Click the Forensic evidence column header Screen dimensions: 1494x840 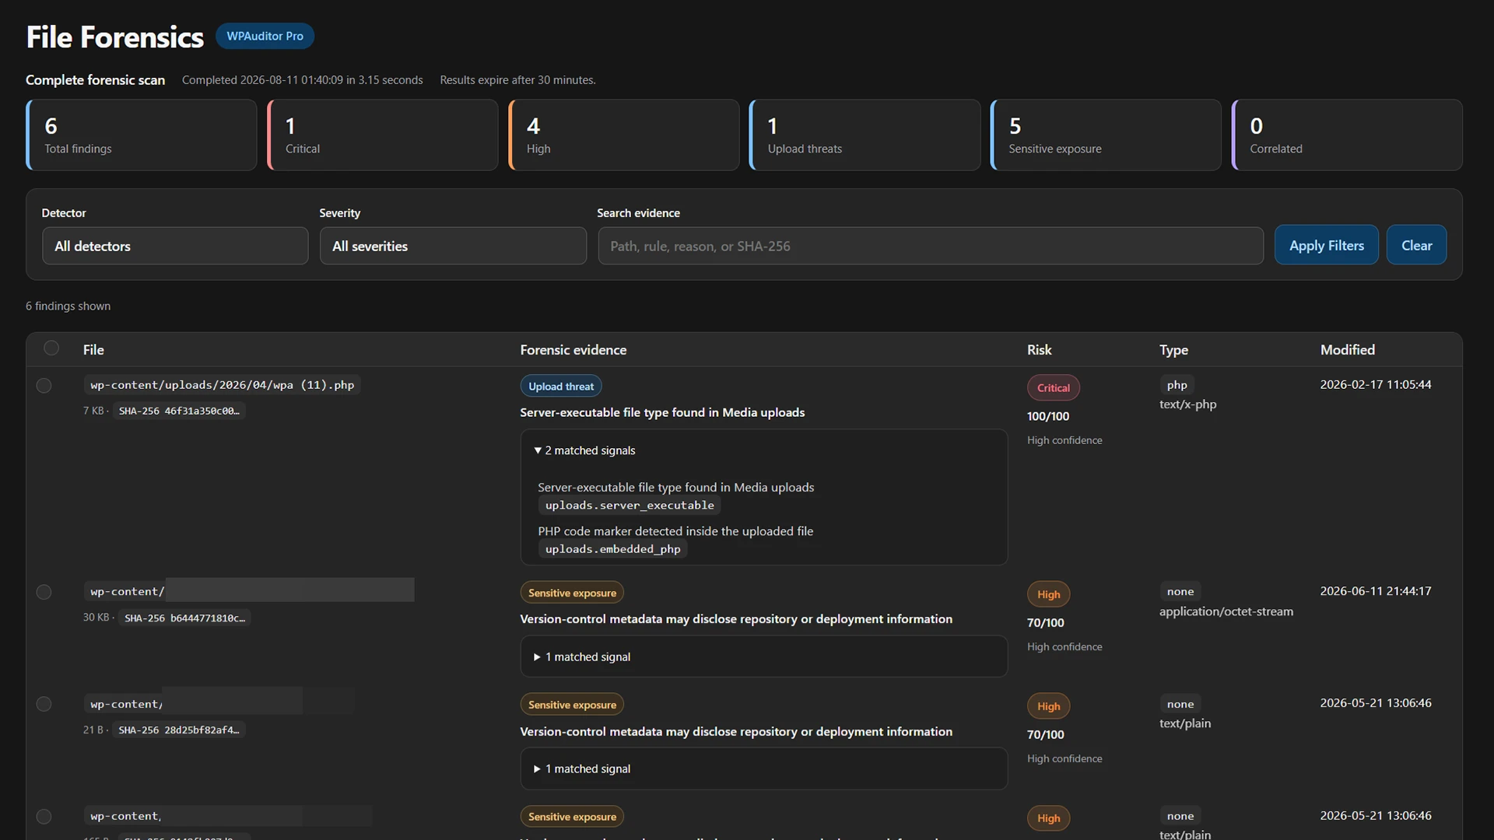573,350
